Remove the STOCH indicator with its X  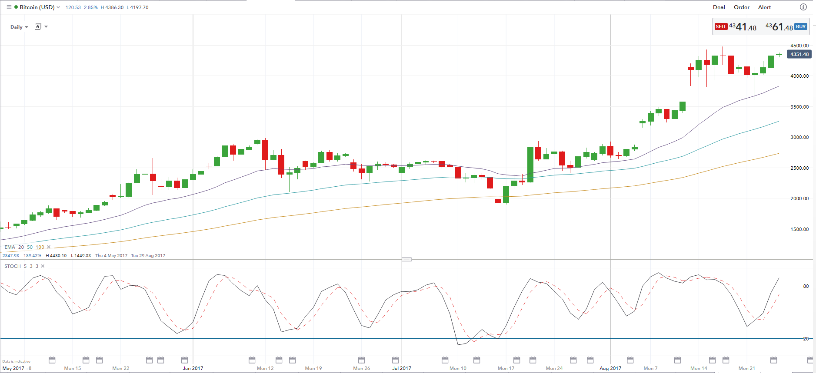(x=43, y=266)
